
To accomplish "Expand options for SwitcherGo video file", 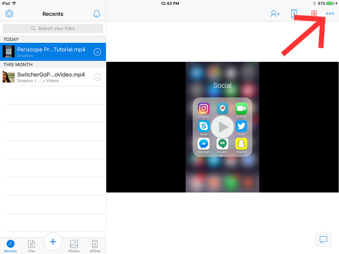I will [x=97, y=77].
